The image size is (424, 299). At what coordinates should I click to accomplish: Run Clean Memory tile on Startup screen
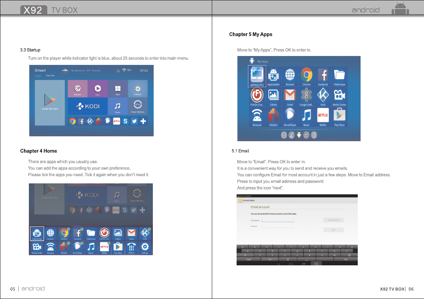138,106
